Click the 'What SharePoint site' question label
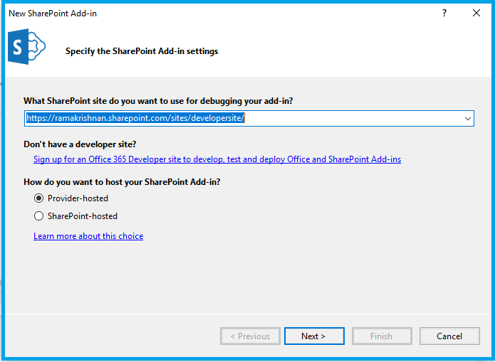Screen dimensions: 495x362 tap(158, 101)
